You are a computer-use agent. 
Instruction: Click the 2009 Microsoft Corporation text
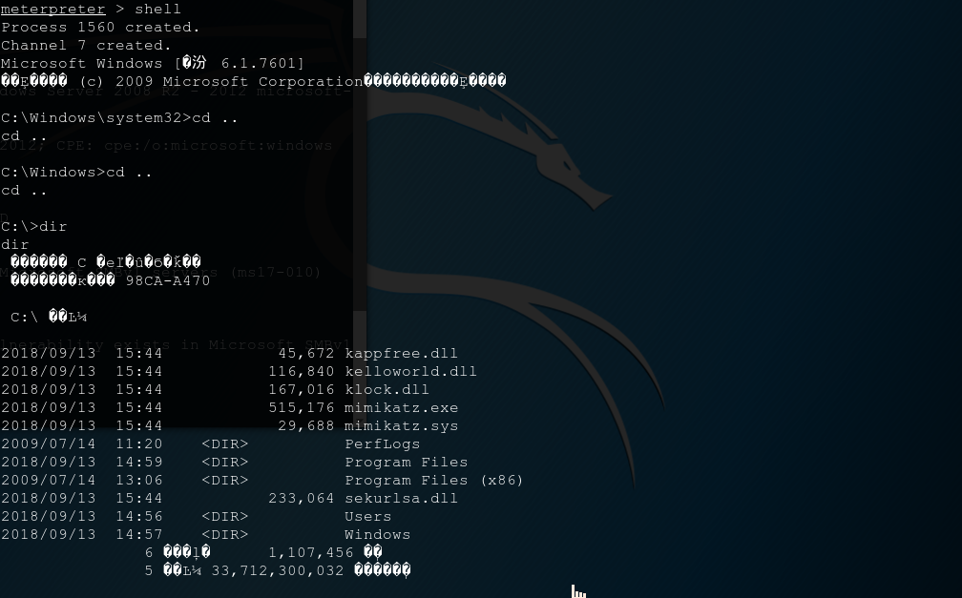point(240,82)
